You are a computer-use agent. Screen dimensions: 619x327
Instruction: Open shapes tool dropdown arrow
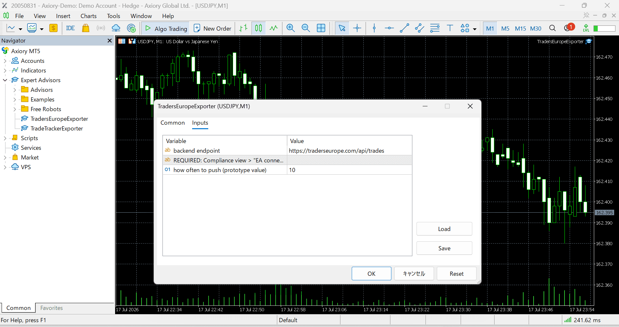(475, 29)
